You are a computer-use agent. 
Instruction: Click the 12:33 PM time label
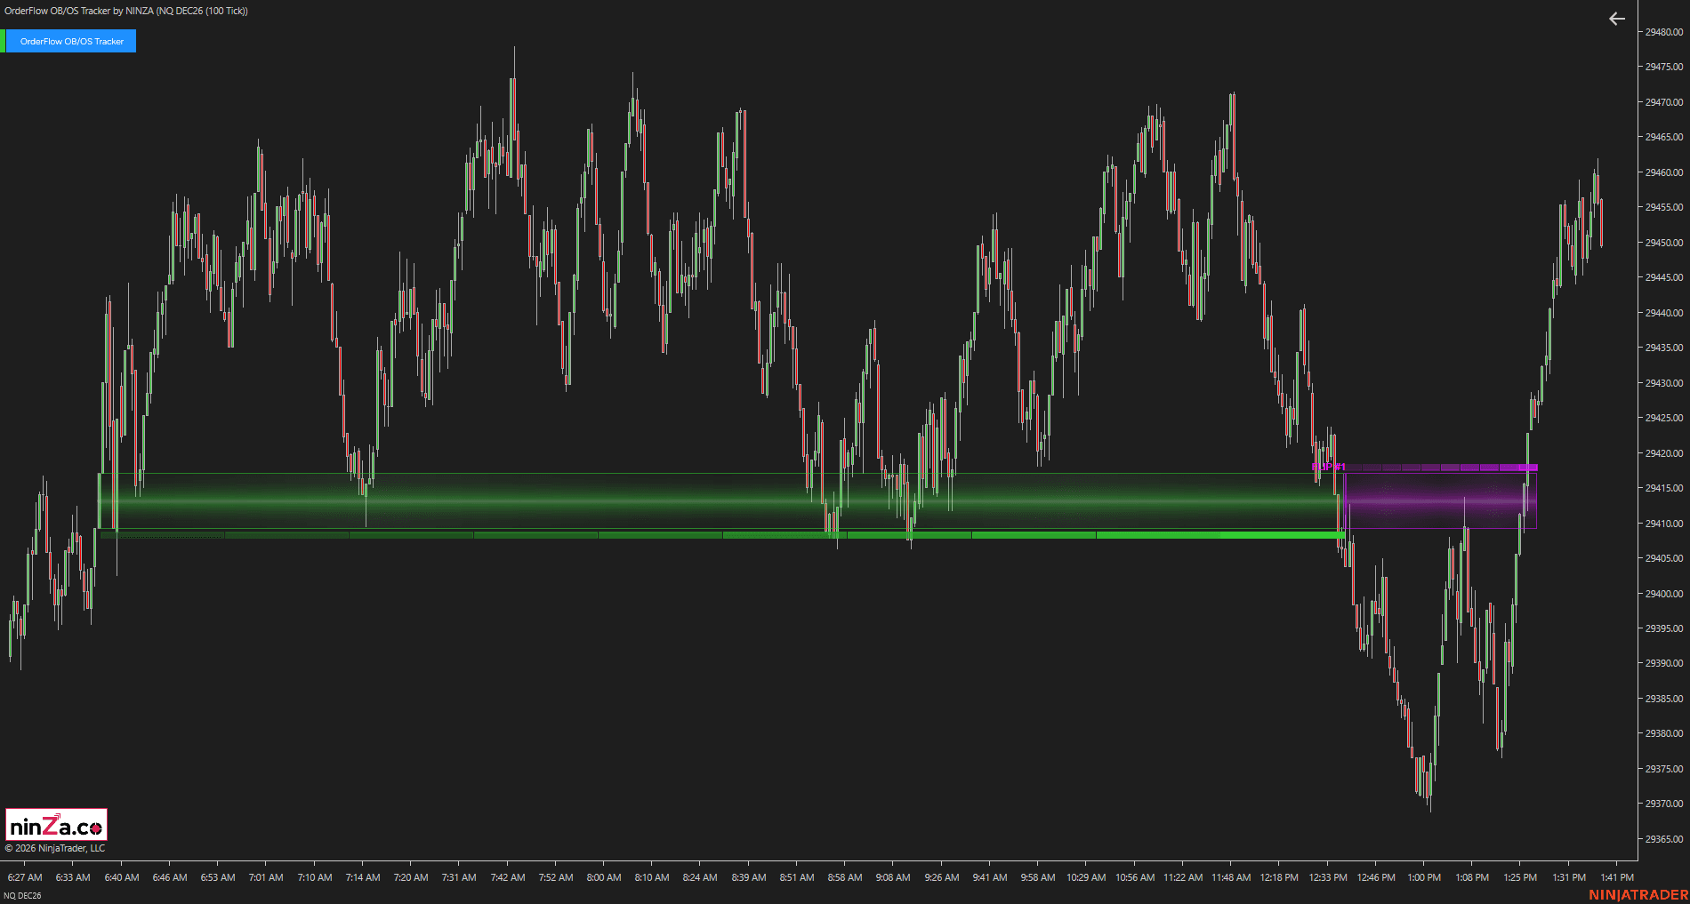pos(1328,877)
